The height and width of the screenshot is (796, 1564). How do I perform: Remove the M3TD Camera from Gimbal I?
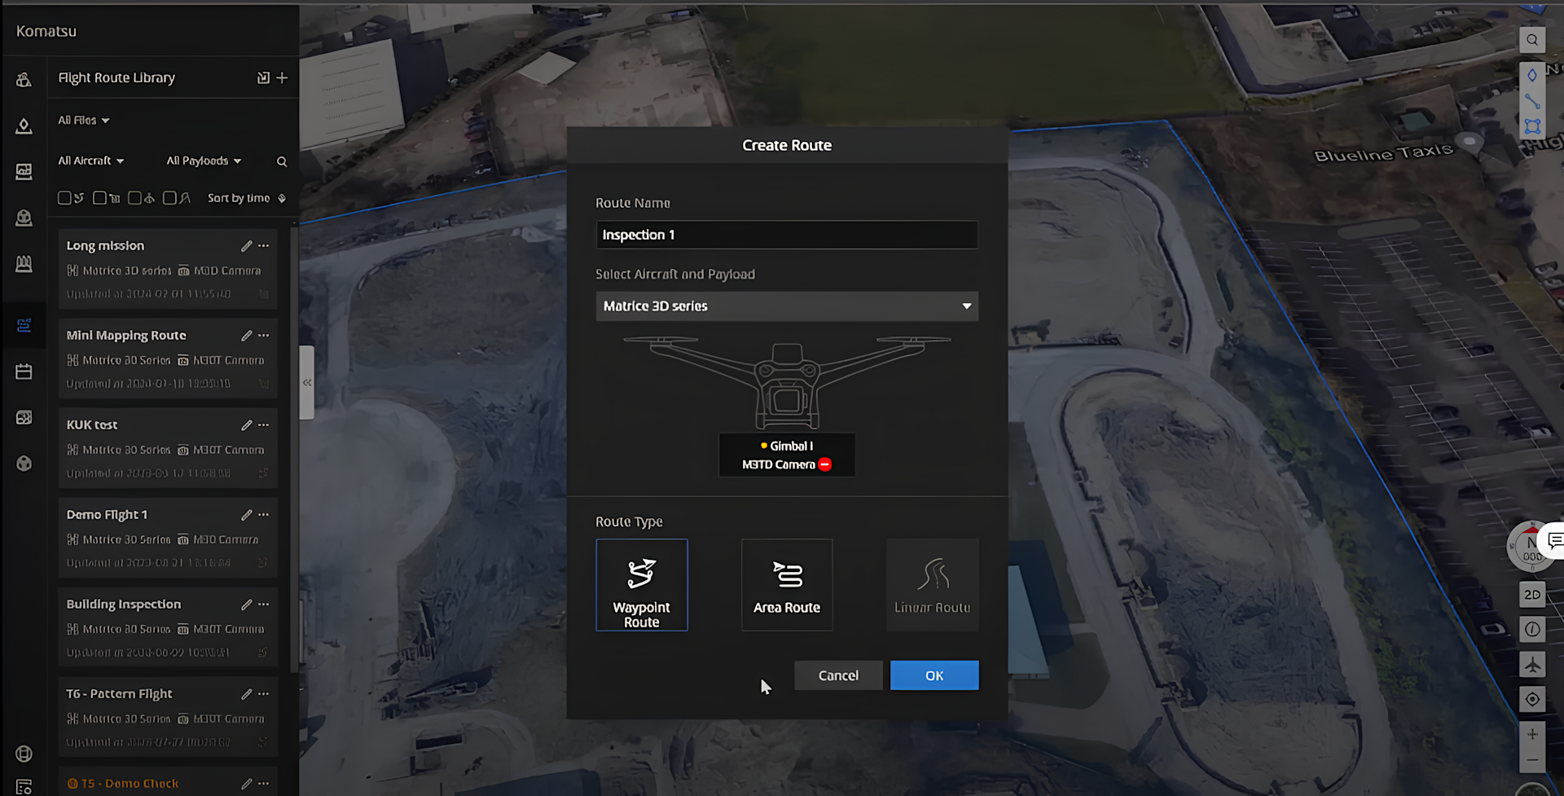point(825,464)
